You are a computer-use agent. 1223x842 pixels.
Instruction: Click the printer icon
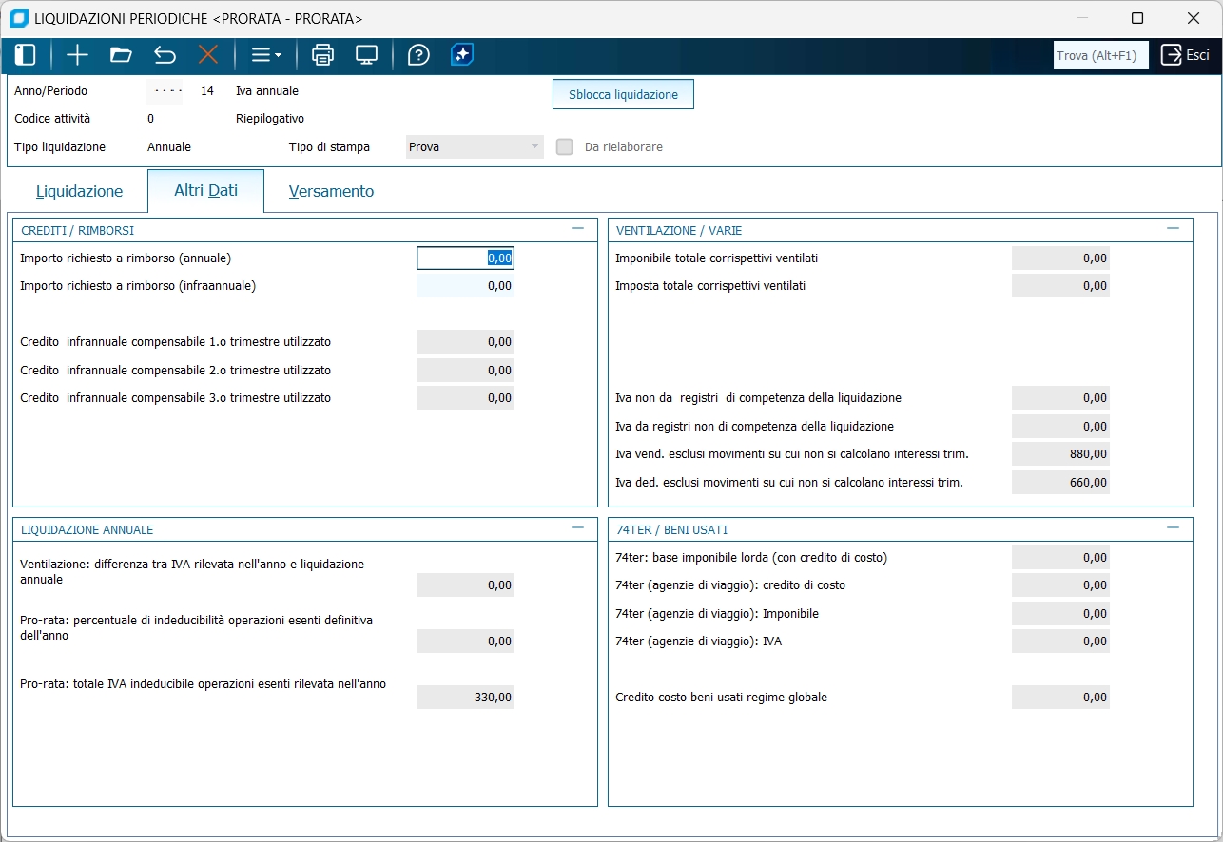click(x=323, y=55)
